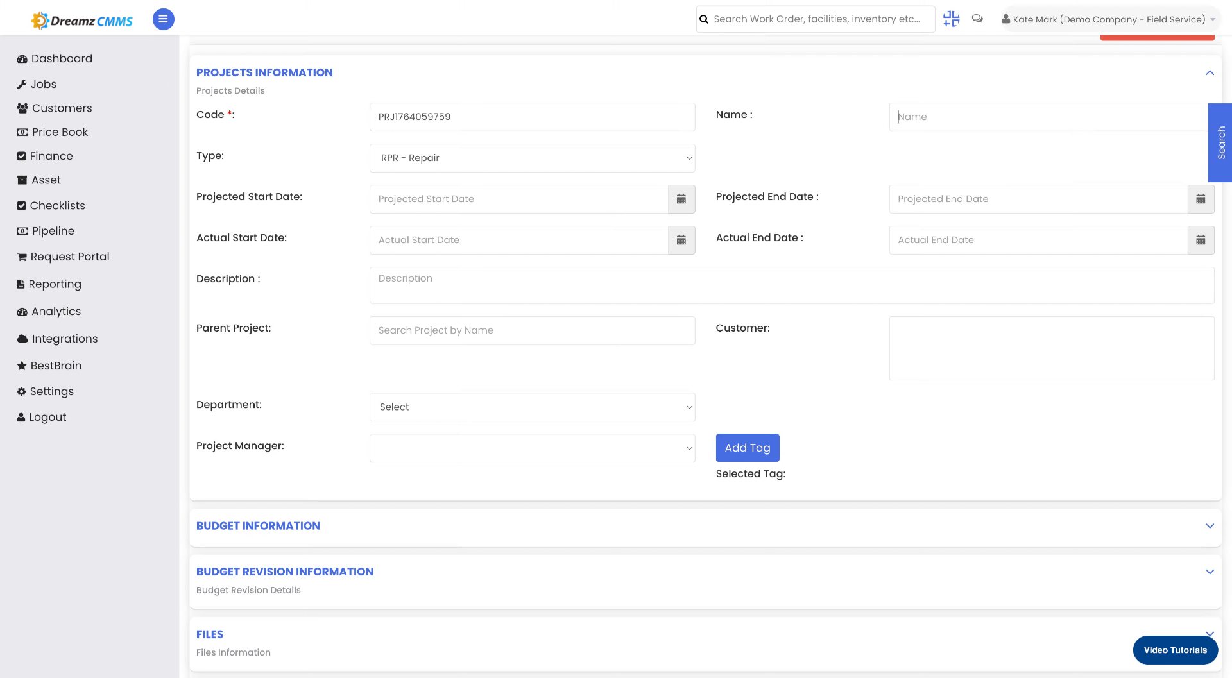Image resolution: width=1232 pixels, height=678 pixels.
Task: Open calendar for Projected End Date
Action: (1201, 199)
